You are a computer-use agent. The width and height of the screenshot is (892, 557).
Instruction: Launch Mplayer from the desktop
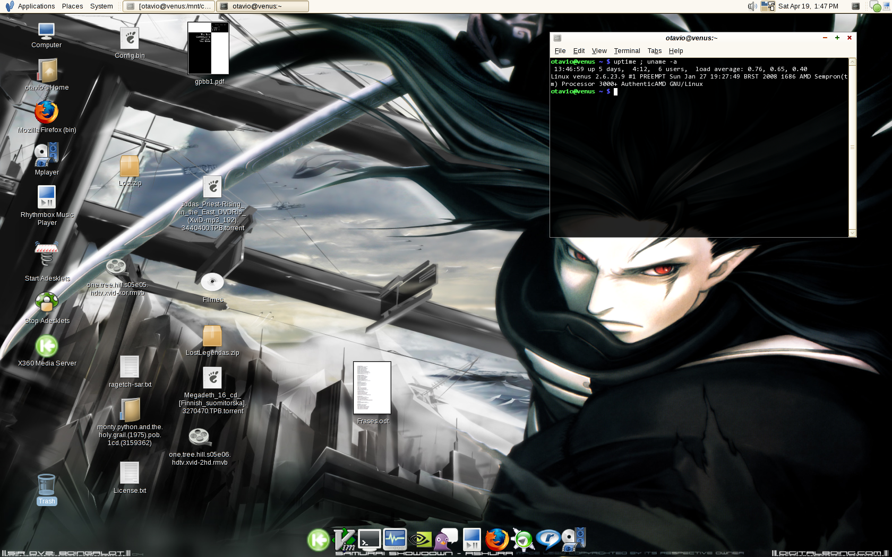pos(47,155)
